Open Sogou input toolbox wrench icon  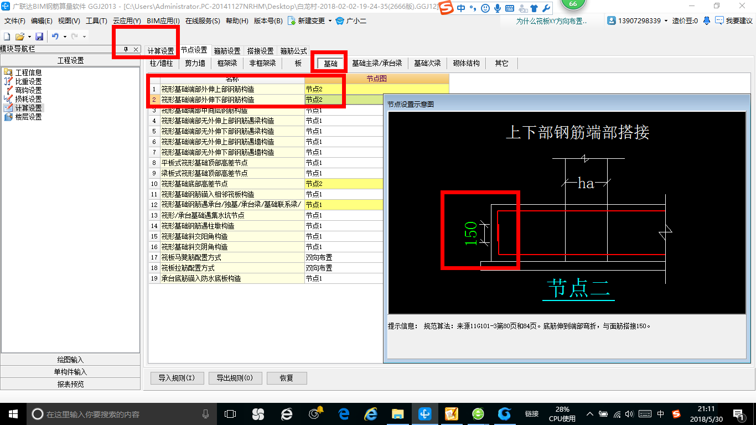click(x=545, y=8)
